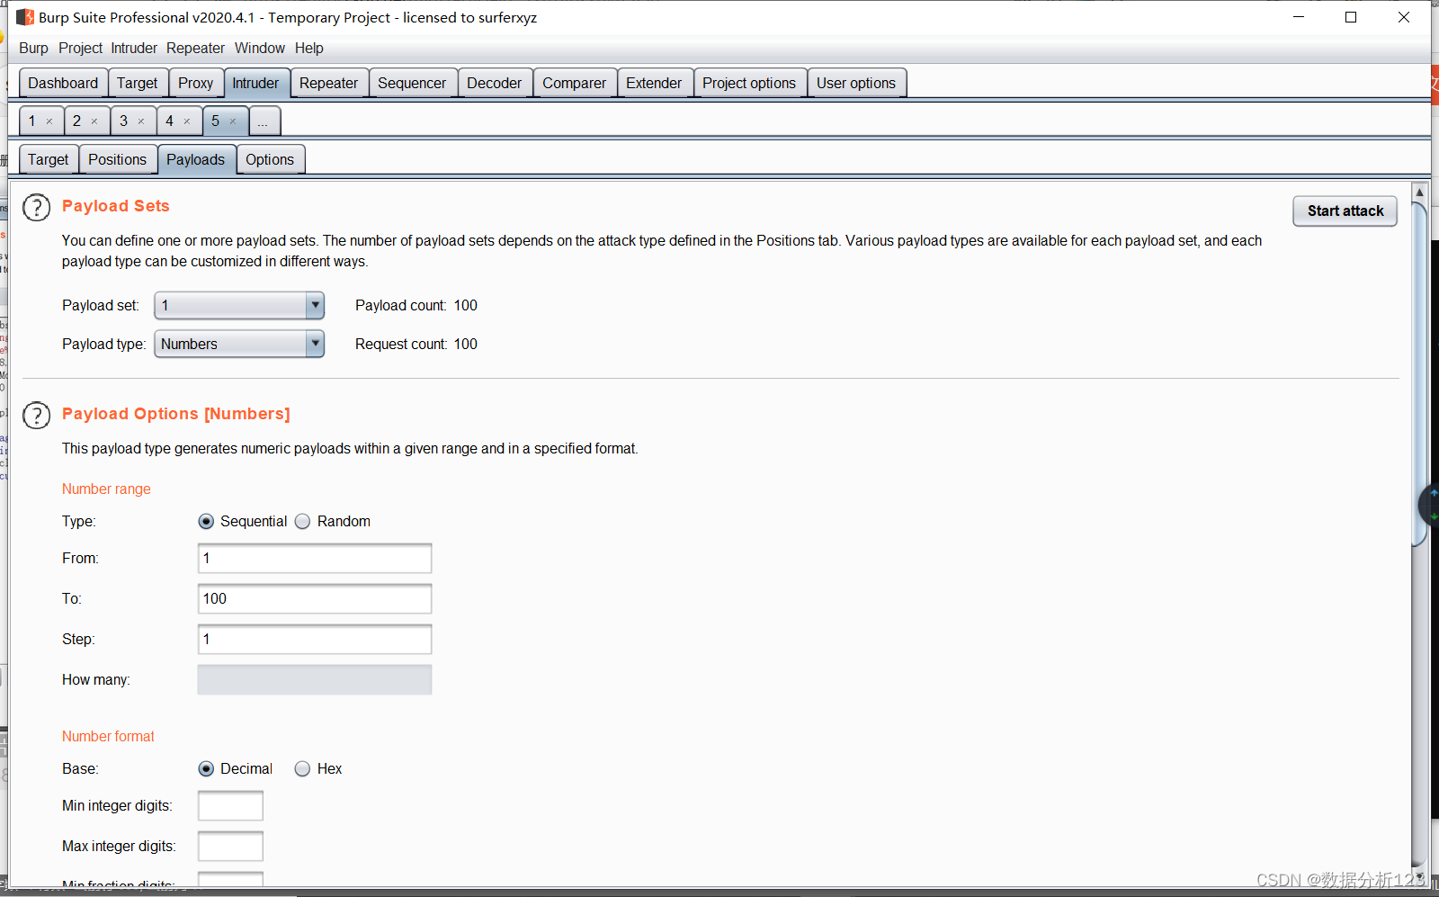Image resolution: width=1439 pixels, height=897 pixels.
Task: Click the Max integer digits field
Action: click(x=230, y=846)
